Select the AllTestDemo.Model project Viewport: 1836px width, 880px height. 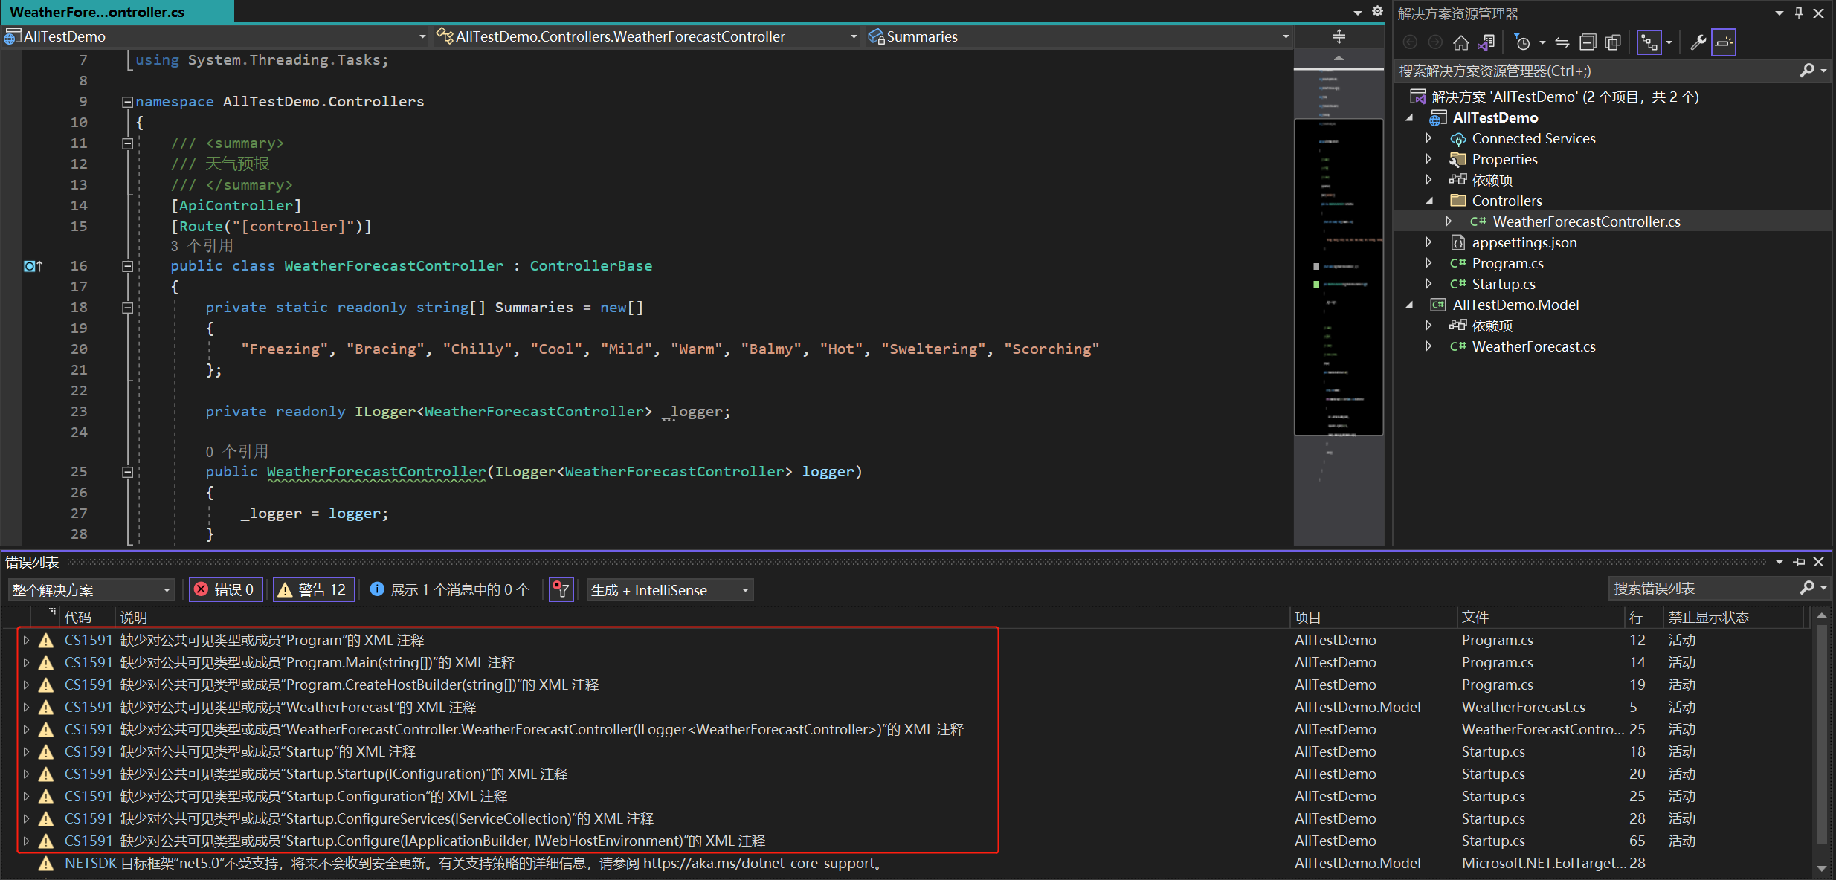[1515, 305]
